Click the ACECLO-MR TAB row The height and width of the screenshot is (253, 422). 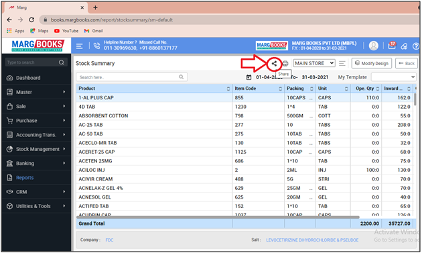click(x=245, y=143)
